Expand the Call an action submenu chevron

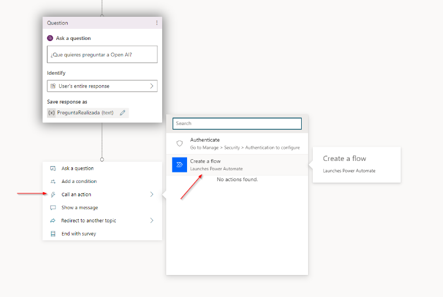tap(152, 195)
